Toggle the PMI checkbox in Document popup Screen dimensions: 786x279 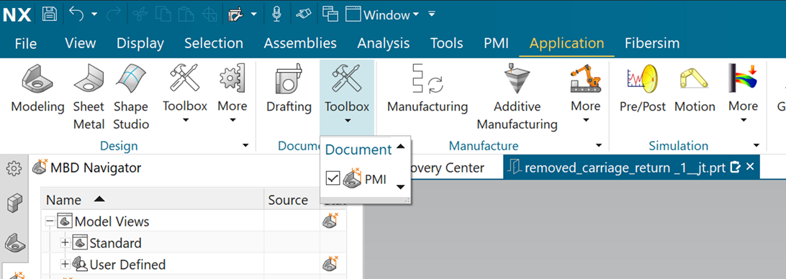333,178
